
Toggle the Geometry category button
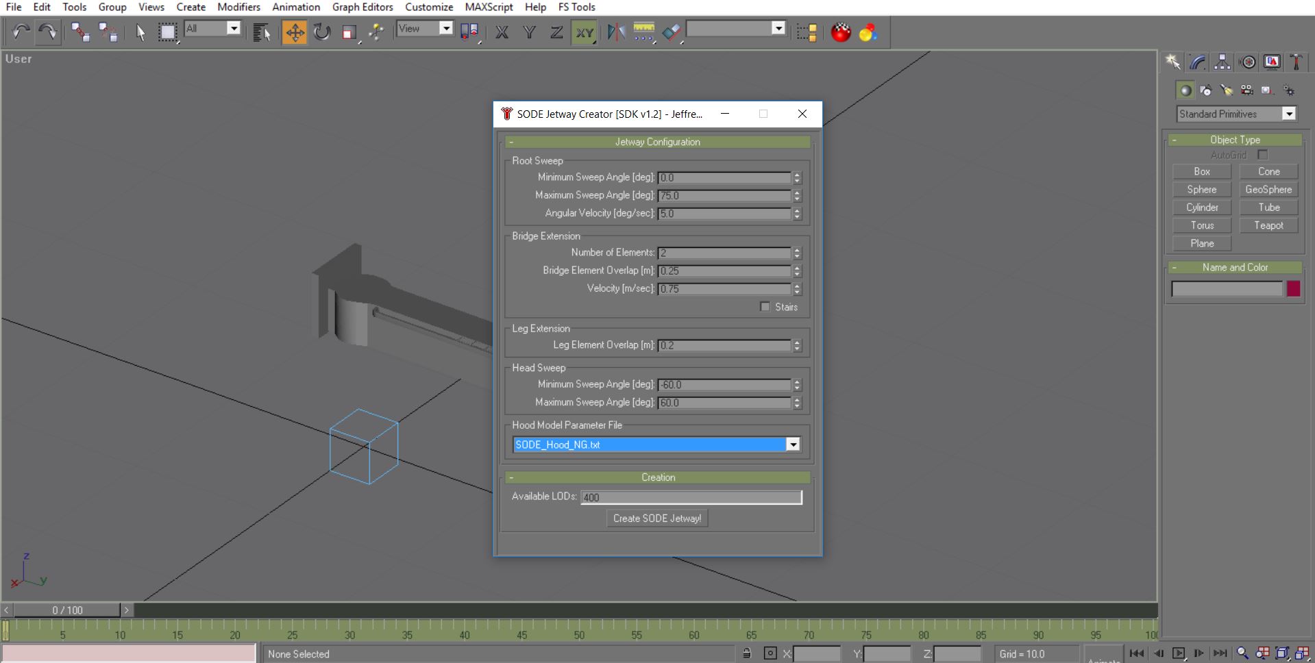[x=1185, y=90]
